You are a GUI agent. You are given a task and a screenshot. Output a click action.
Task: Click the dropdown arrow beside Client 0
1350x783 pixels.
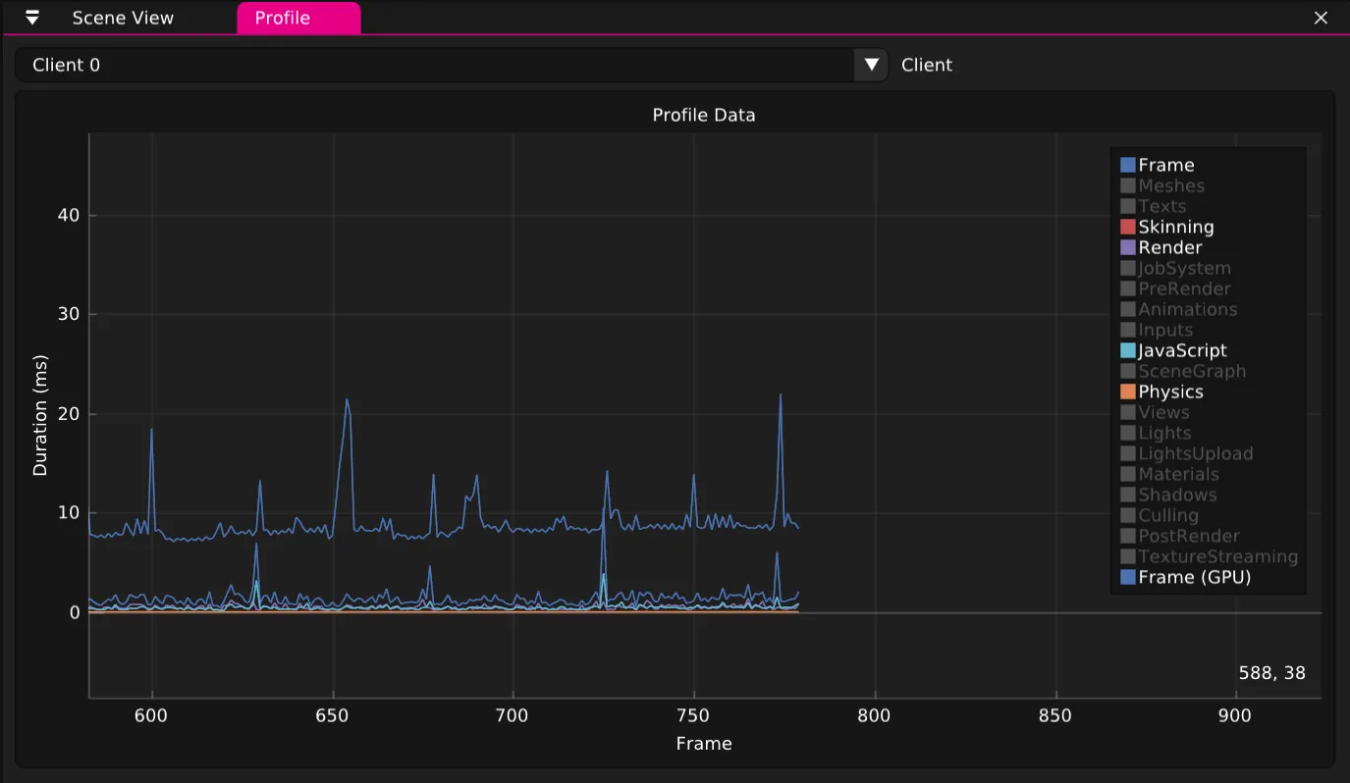(870, 64)
